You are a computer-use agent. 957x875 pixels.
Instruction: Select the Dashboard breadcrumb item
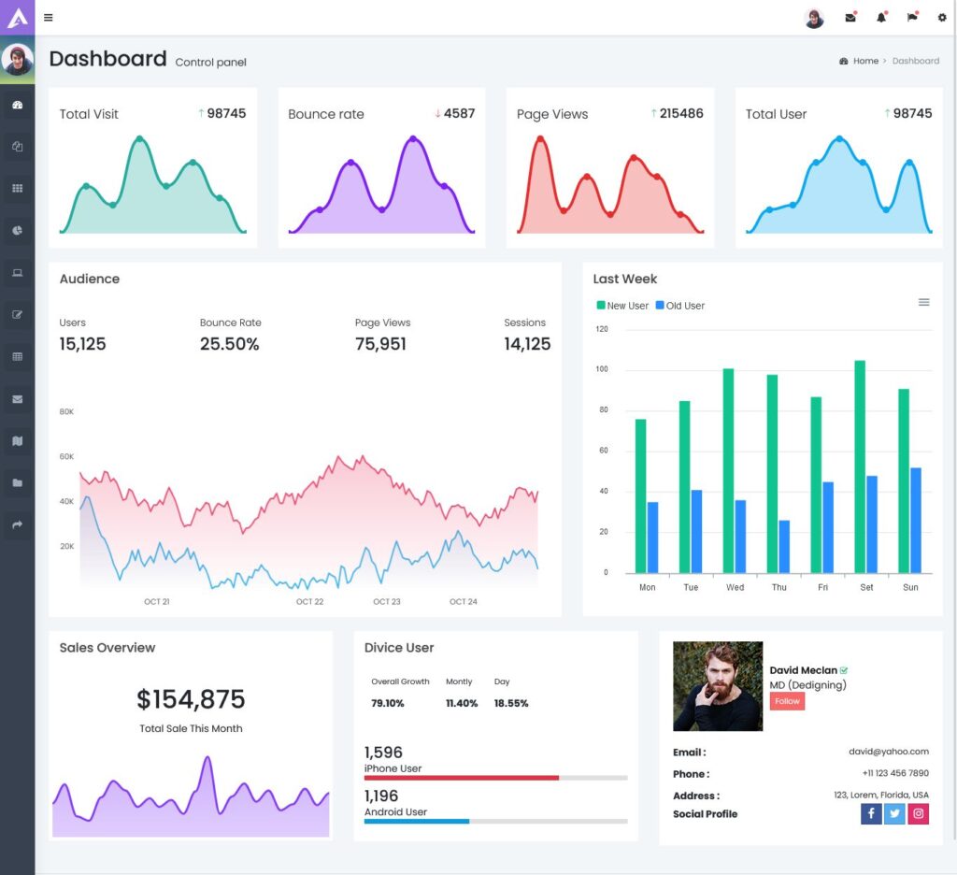(915, 60)
